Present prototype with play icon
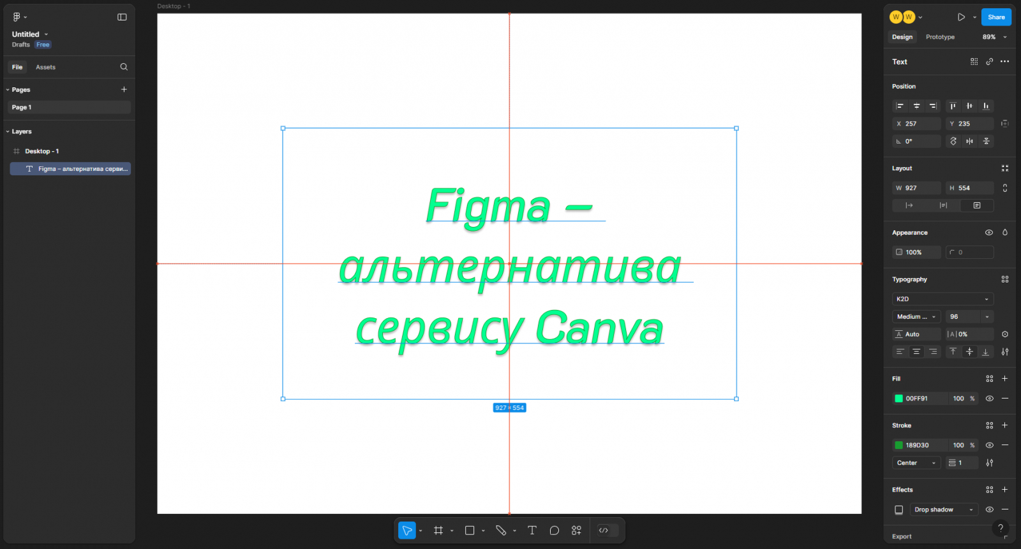The height and width of the screenshot is (549, 1021). coord(961,17)
